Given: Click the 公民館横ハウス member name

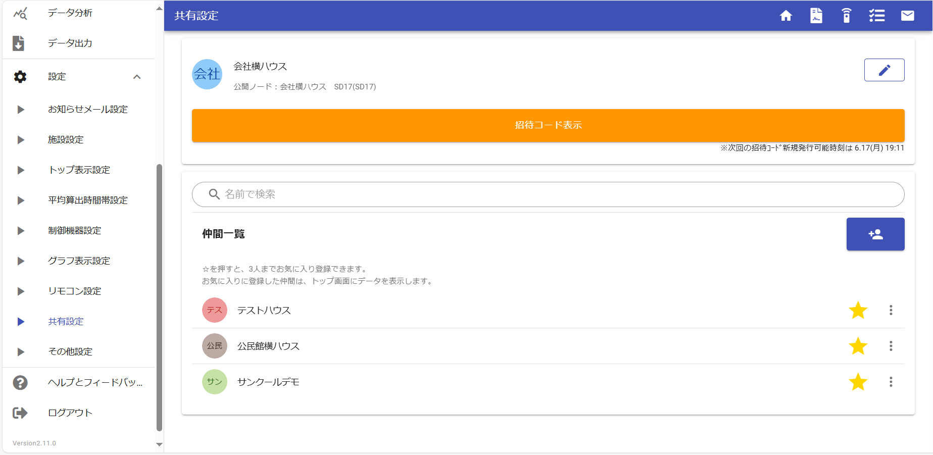Looking at the screenshot, I should point(269,346).
